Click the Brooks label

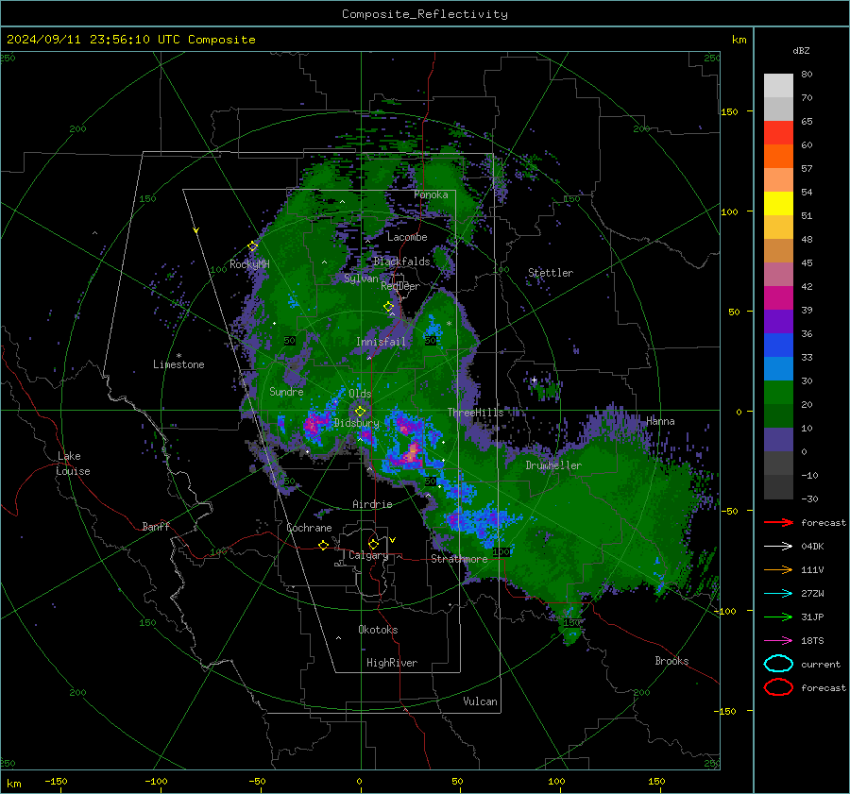coord(671,661)
